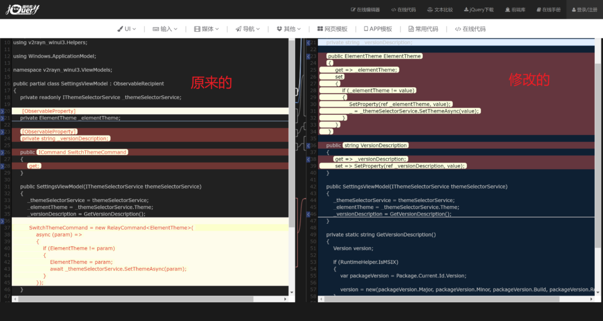The width and height of the screenshot is (603, 321).
Task: Click merge arrow at left line 36
Action: tap(2, 221)
